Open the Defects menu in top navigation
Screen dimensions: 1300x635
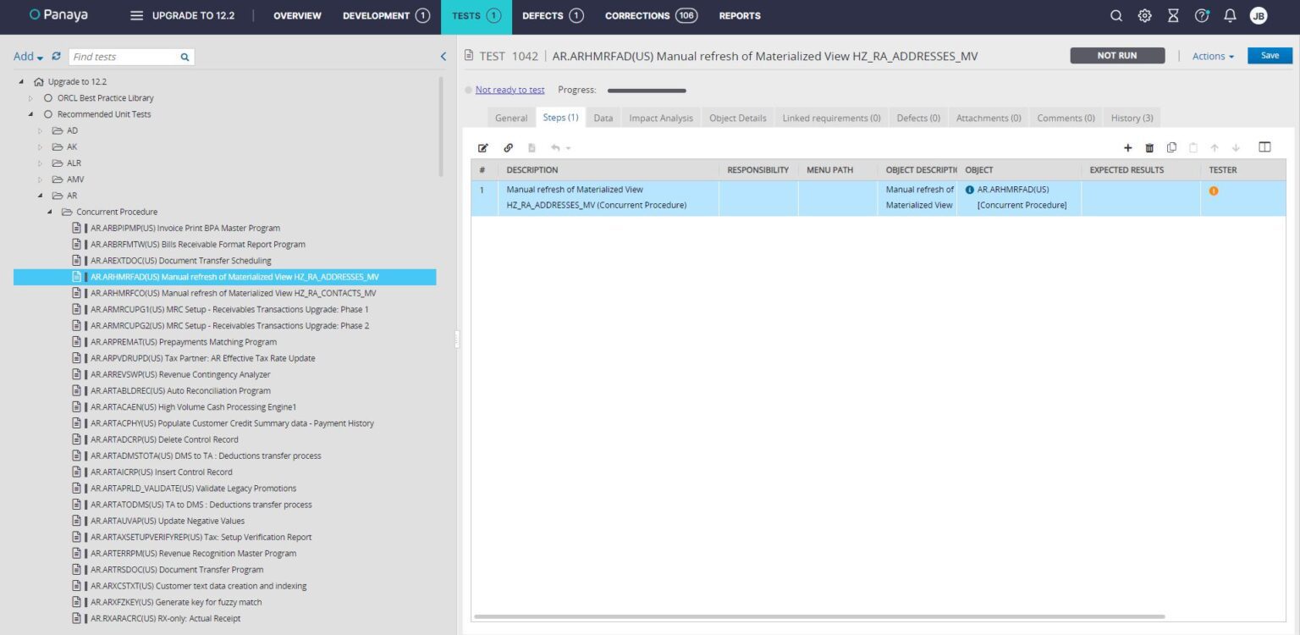[552, 16]
